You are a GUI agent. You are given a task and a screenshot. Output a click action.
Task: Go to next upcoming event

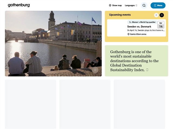162,15
